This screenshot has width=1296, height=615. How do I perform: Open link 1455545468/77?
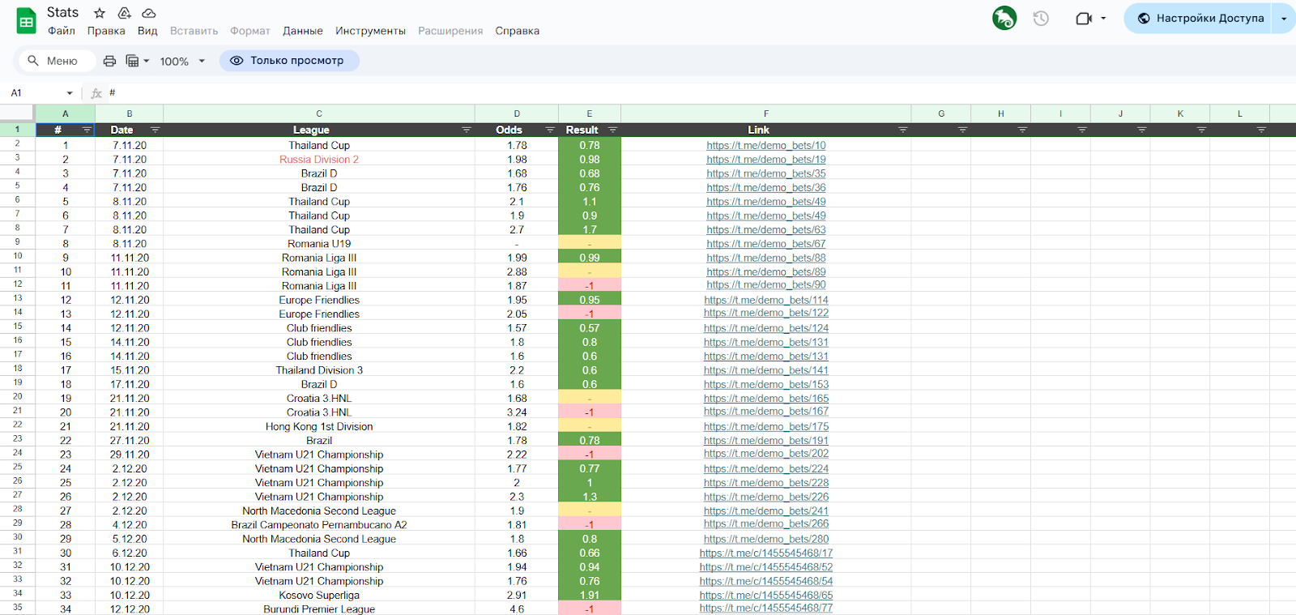766,608
